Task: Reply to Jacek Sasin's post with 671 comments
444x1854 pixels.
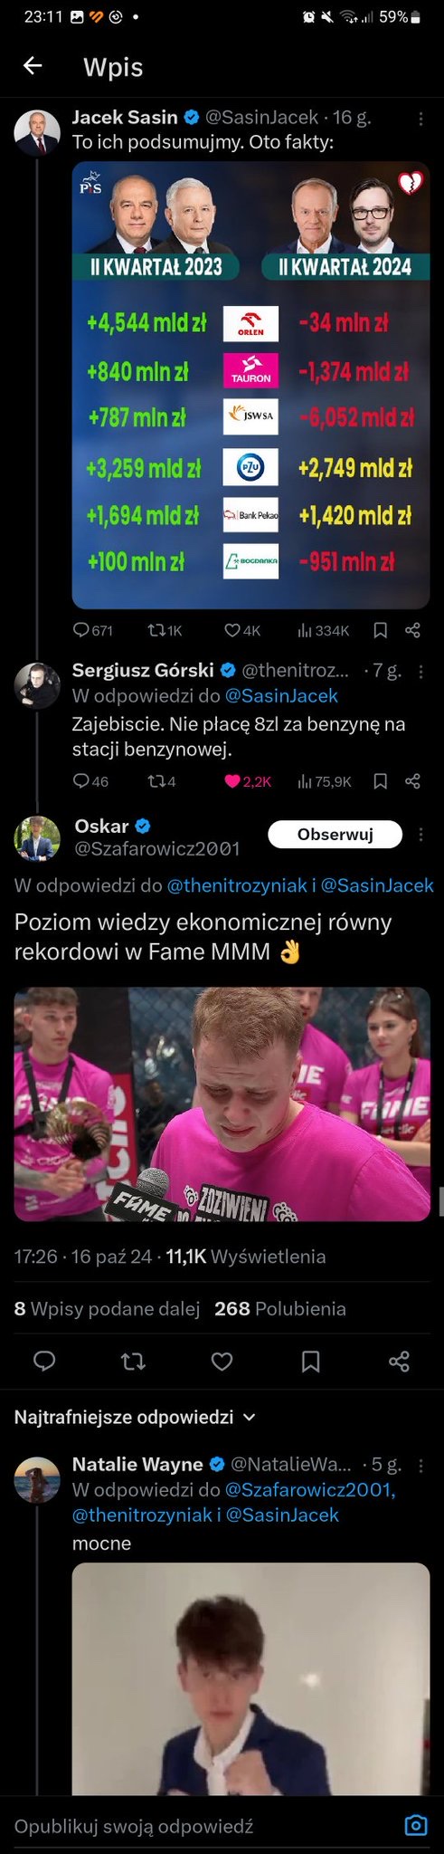Action: 92,630
